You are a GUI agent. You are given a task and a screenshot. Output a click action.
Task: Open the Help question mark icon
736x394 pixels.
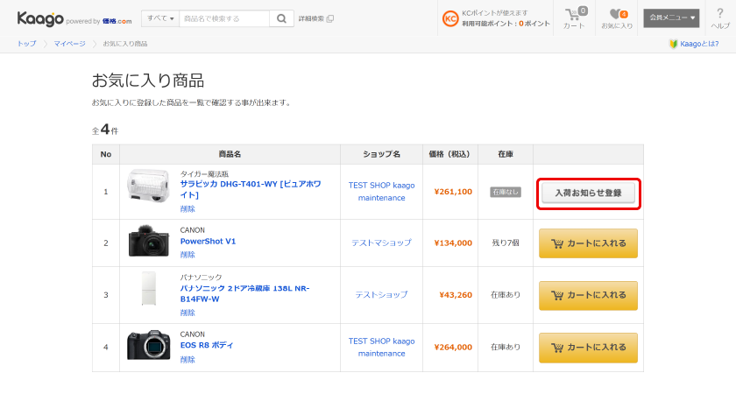pyautogui.click(x=720, y=18)
